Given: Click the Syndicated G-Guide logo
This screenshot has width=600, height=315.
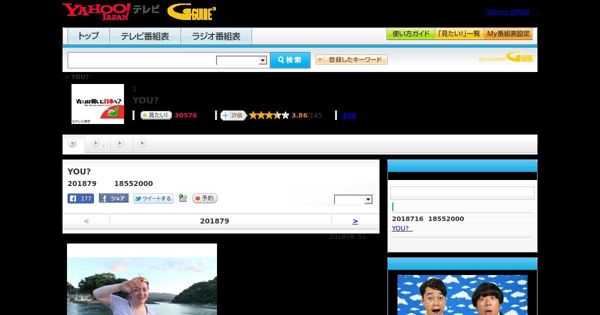Looking at the screenshot, I should (506, 57).
